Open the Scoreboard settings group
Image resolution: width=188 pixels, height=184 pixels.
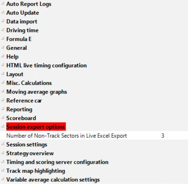point(21,118)
